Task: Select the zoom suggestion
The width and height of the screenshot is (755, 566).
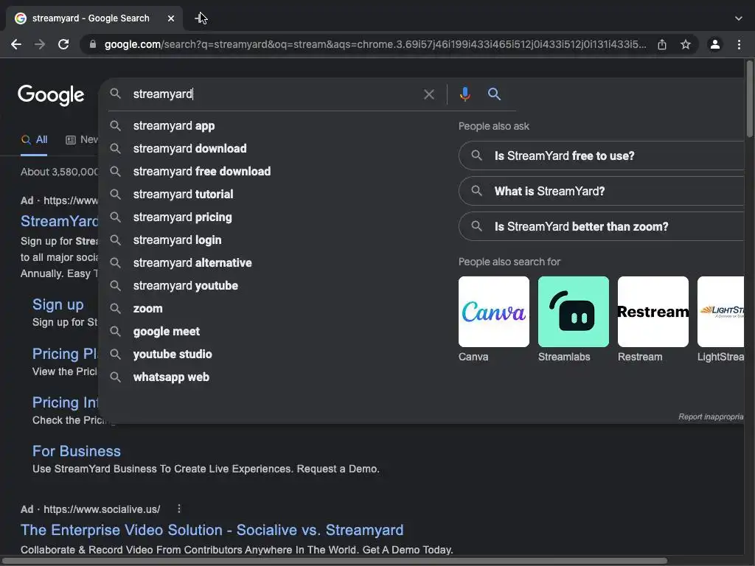Action: click(x=147, y=309)
